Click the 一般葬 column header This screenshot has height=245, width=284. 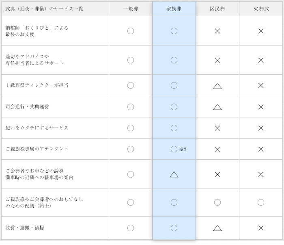pyautogui.click(x=131, y=9)
